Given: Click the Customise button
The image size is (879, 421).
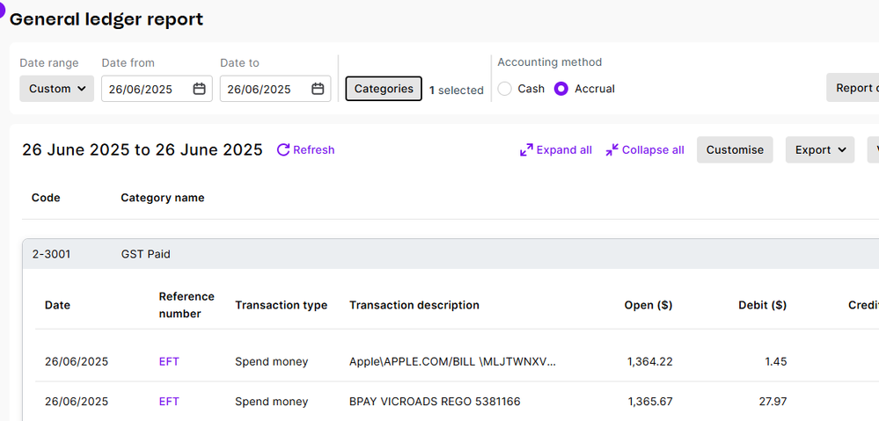Looking at the screenshot, I should coord(735,150).
